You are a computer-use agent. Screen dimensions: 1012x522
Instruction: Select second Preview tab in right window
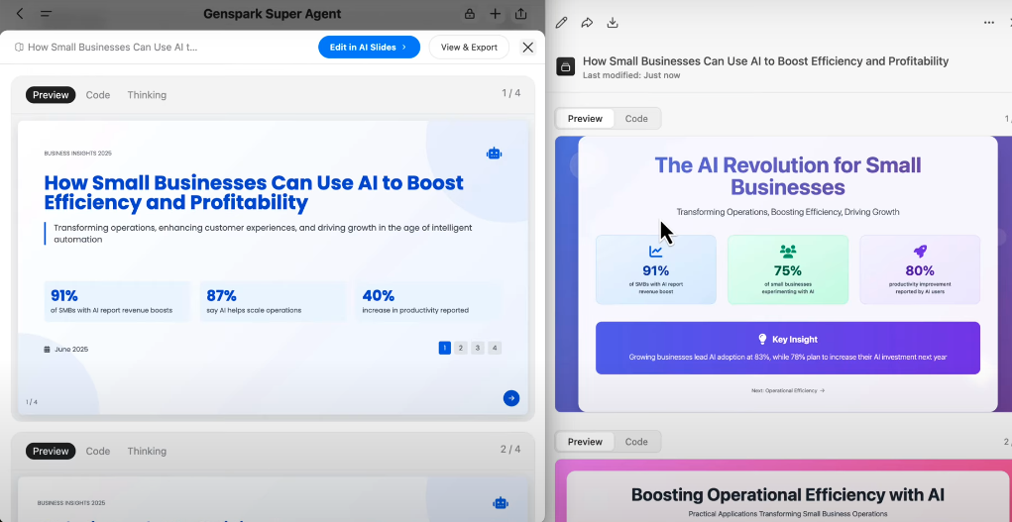point(585,442)
